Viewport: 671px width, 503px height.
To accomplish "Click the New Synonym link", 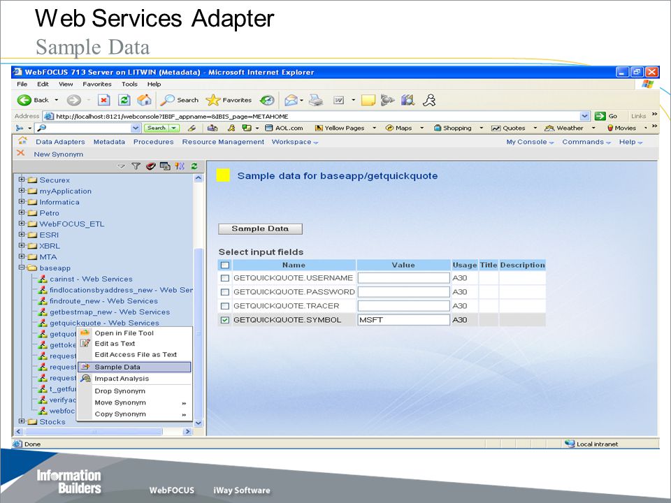I will [x=59, y=154].
